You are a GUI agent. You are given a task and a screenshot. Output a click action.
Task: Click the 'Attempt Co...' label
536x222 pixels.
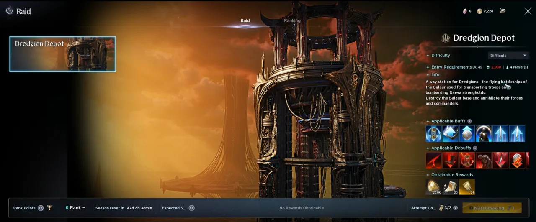[x=424, y=208]
